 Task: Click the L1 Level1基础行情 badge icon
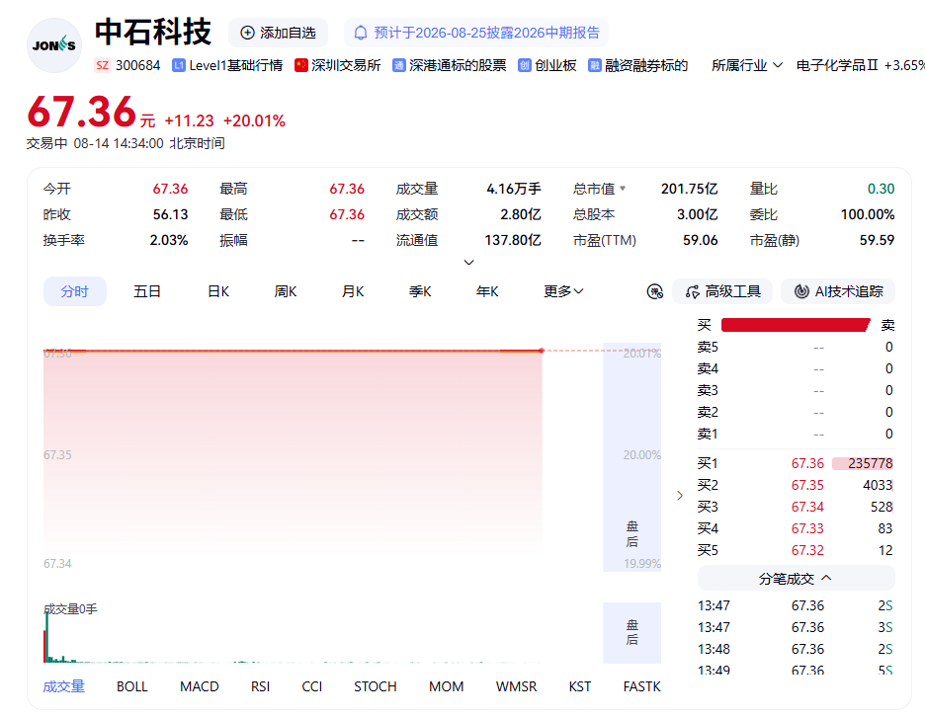[x=179, y=65]
